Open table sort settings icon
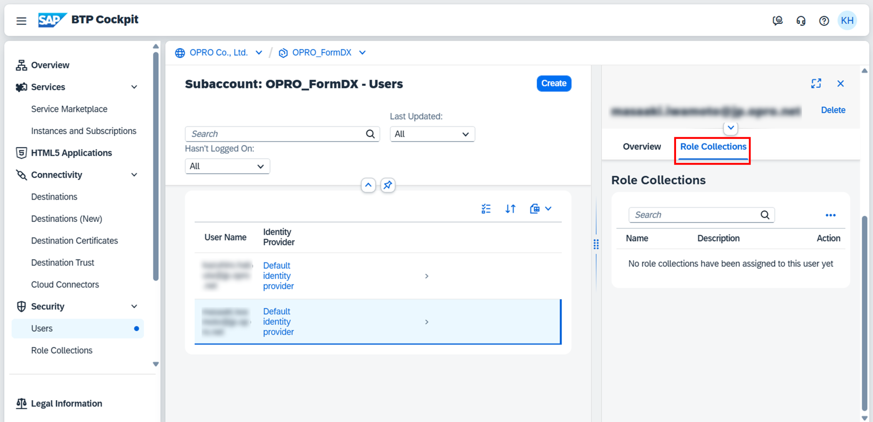Image resolution: width=873 pixels, height=422 pixels. [x=510, y=209]
